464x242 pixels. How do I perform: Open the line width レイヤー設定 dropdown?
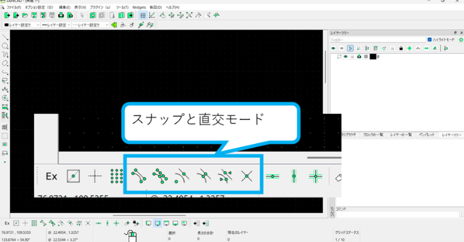click(56, 25)
